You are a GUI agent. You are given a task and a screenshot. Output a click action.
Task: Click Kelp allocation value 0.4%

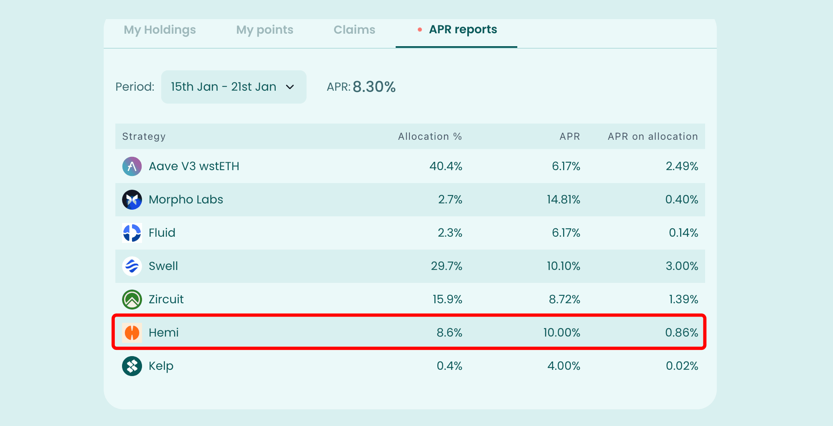point(449,366)
